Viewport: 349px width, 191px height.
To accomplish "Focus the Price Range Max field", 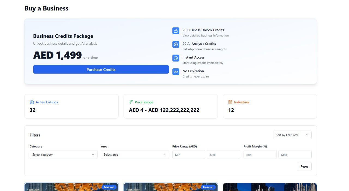I will (224, 154).
